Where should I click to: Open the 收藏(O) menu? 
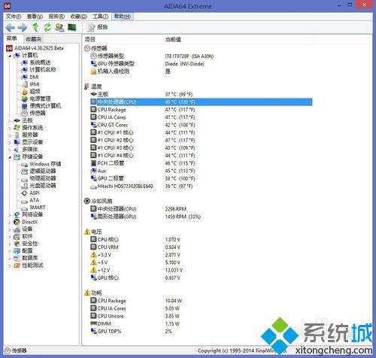79,17
